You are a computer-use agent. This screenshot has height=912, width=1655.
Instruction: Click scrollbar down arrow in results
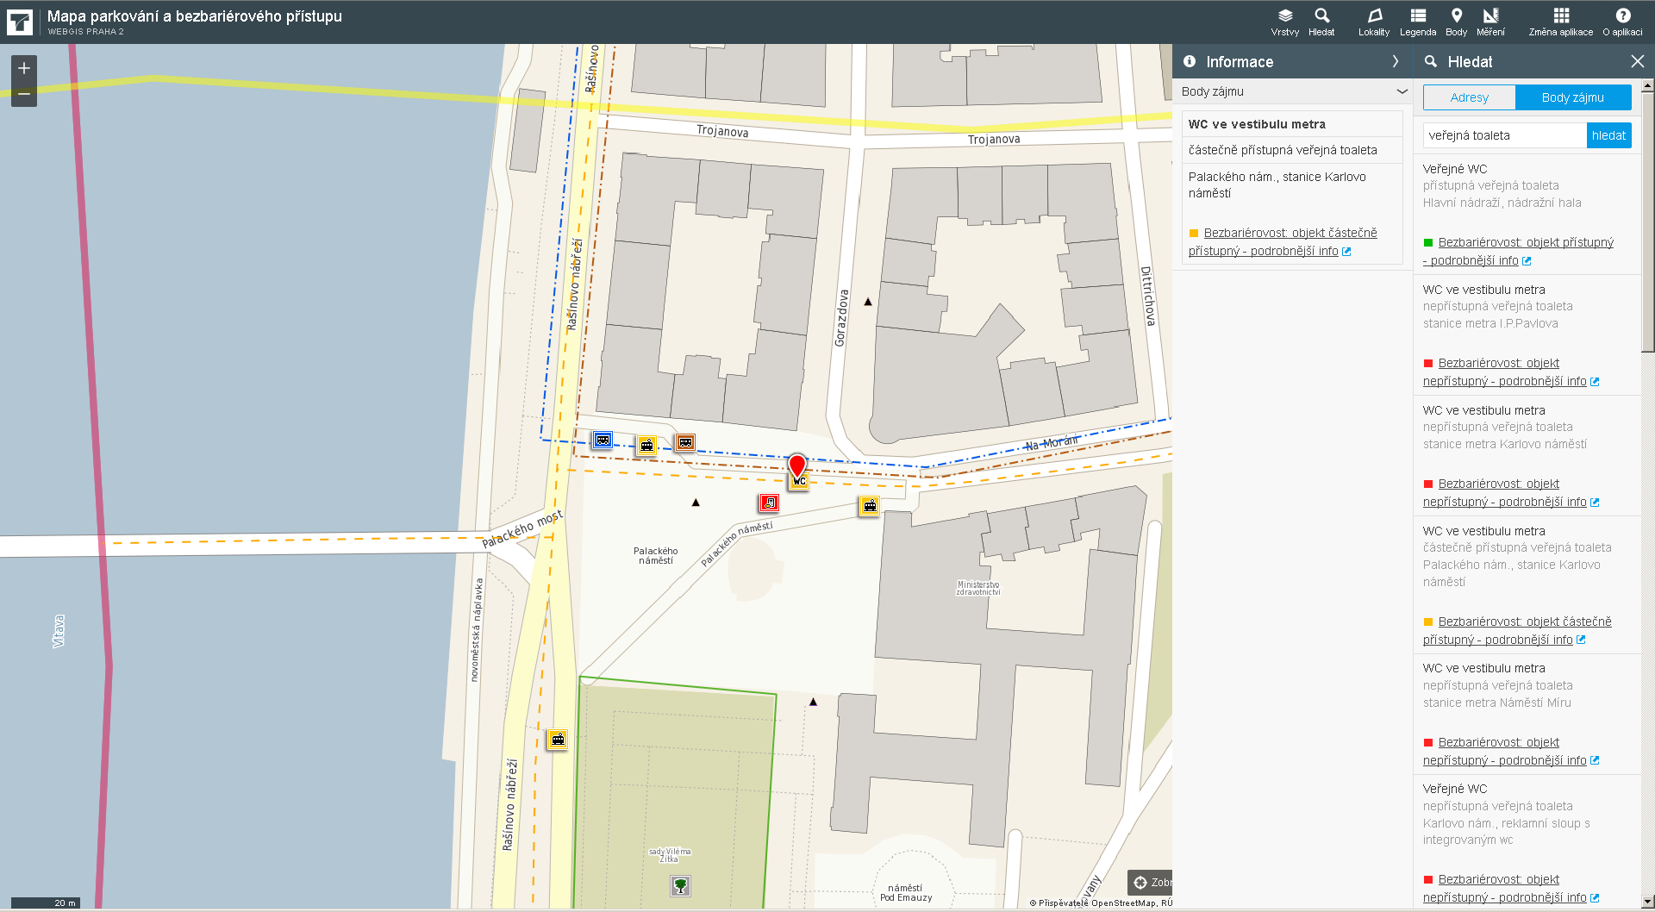1647,903
